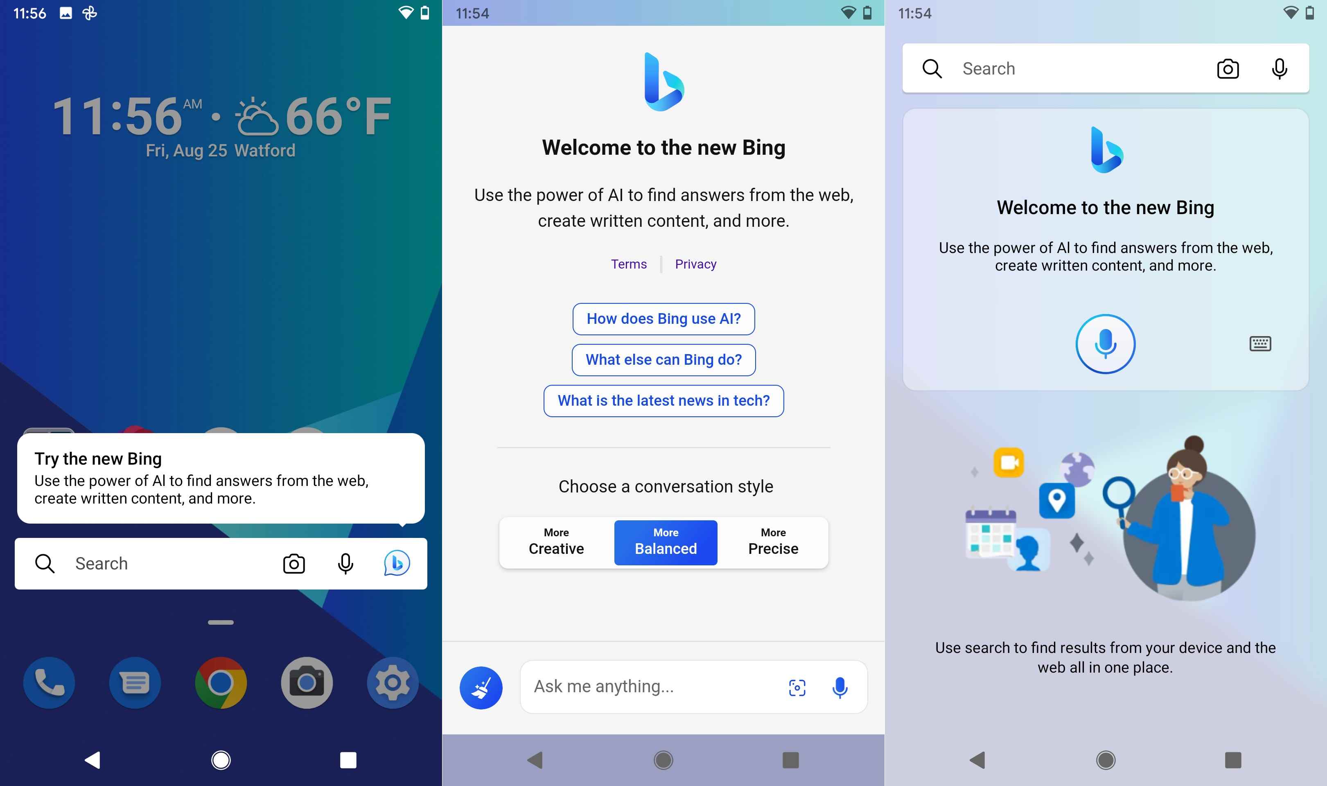
Task: Tap the Bing chat icon on home screen
Action: pyautogui.click(x=397, y=562)
